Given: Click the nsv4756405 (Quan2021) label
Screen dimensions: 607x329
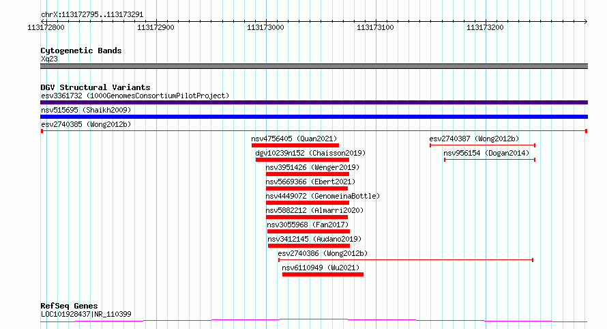Looking at the screenshot, I should [294, 139].
